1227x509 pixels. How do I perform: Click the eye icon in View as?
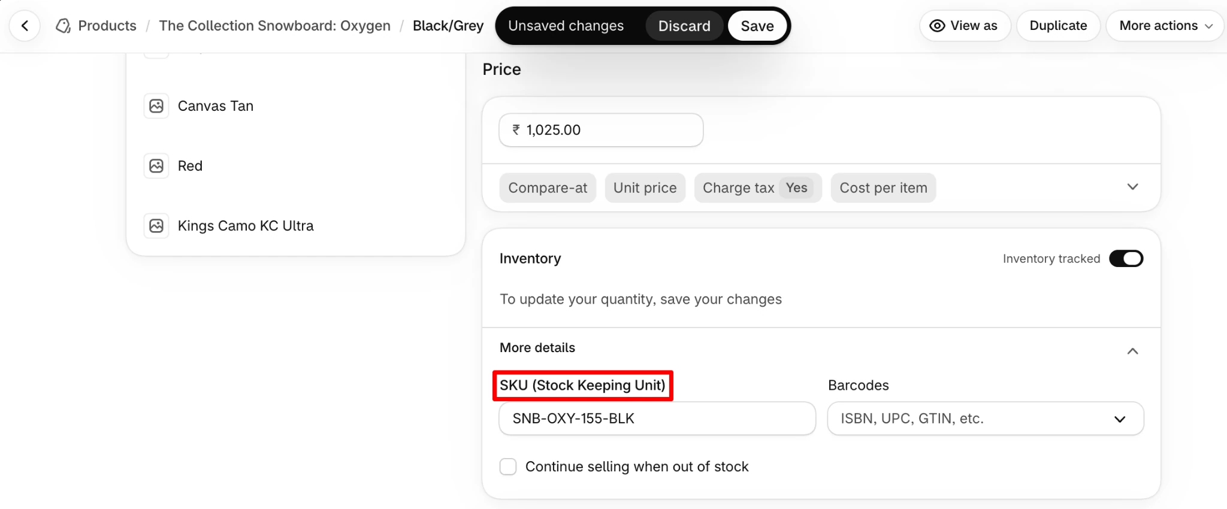(x=937, y=26)
